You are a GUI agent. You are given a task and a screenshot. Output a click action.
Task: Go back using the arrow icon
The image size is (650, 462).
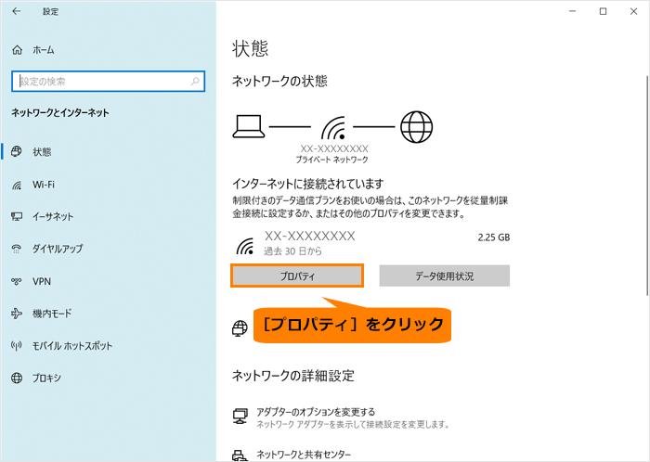point(16,11)
